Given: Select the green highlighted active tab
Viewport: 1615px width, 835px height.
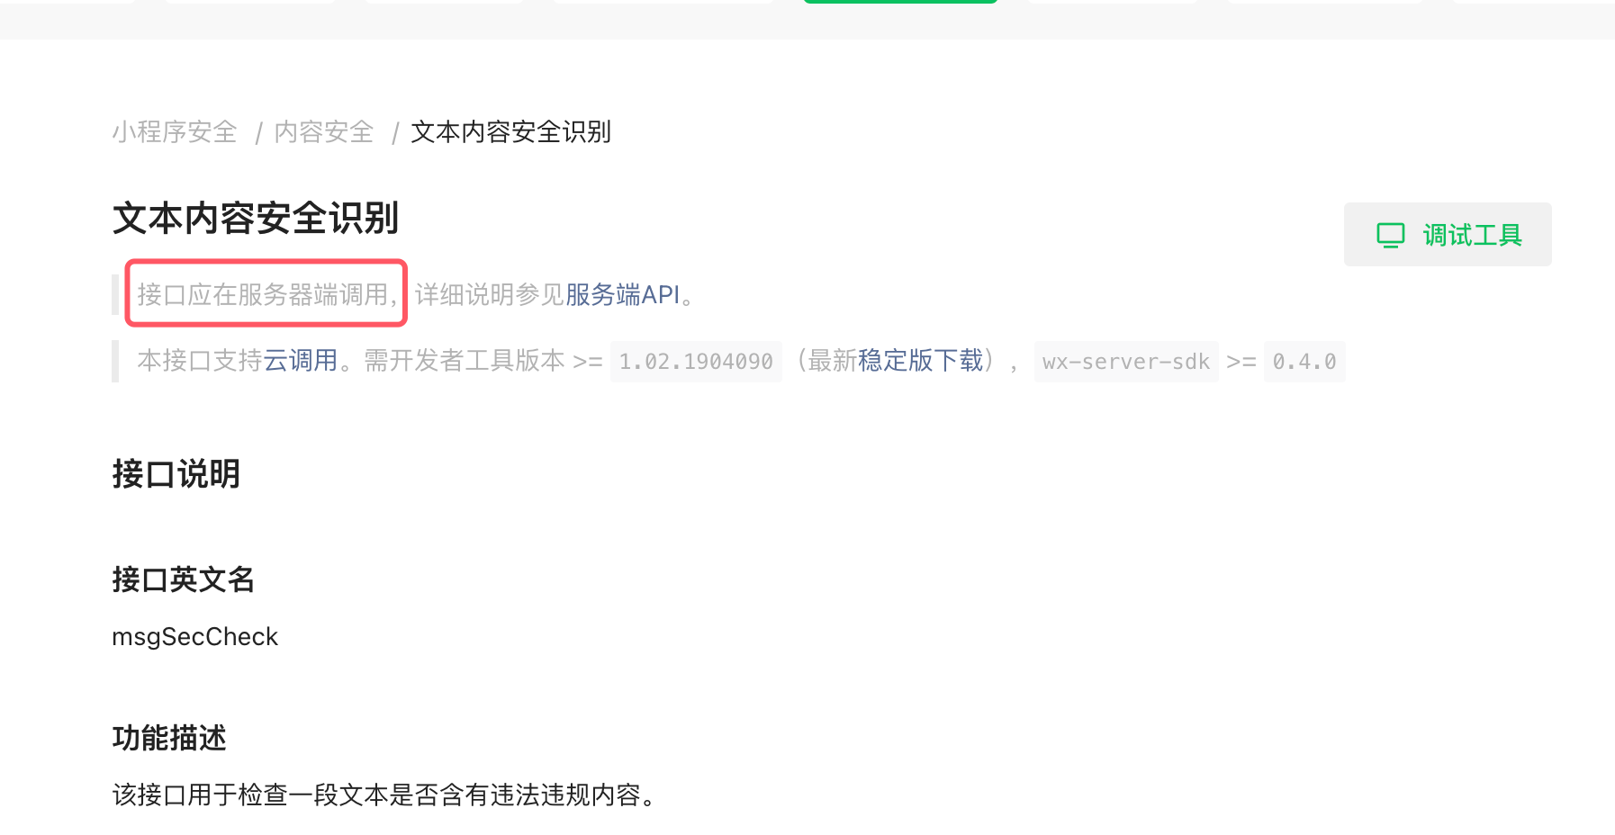Looking at the screenshot, I should [x=900, y=2].
